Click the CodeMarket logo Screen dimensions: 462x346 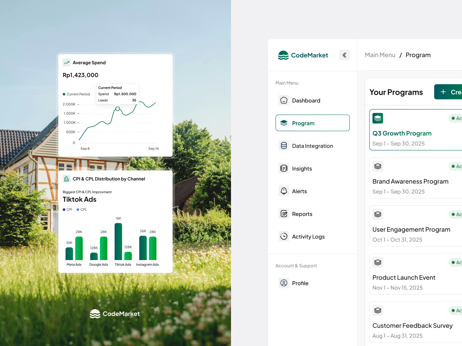[x=303, y=55]
